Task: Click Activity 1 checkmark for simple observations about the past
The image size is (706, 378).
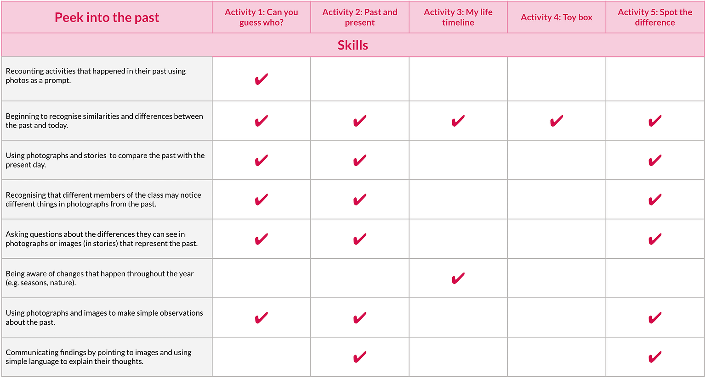Action: [x=261, y=318]
